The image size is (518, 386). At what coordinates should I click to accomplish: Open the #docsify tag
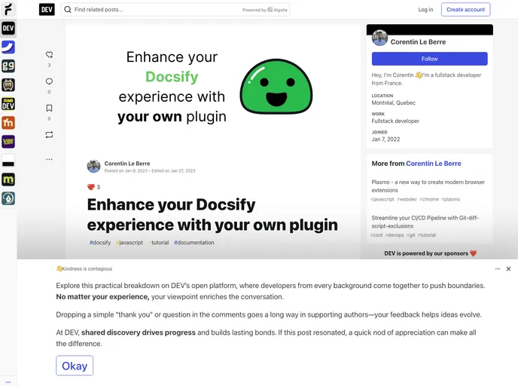pyautogui.click(x=100, y=243)
